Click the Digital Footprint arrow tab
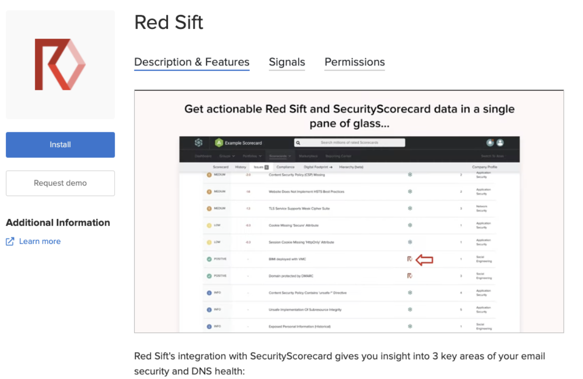The image size is (583, 379). 317,167
